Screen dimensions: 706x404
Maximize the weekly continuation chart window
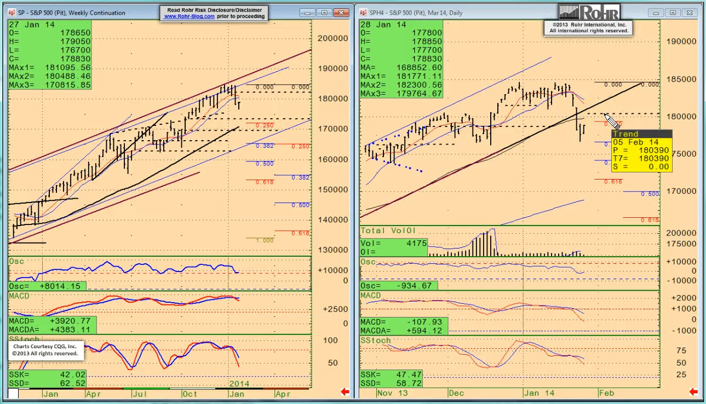[x=324, y=13]
